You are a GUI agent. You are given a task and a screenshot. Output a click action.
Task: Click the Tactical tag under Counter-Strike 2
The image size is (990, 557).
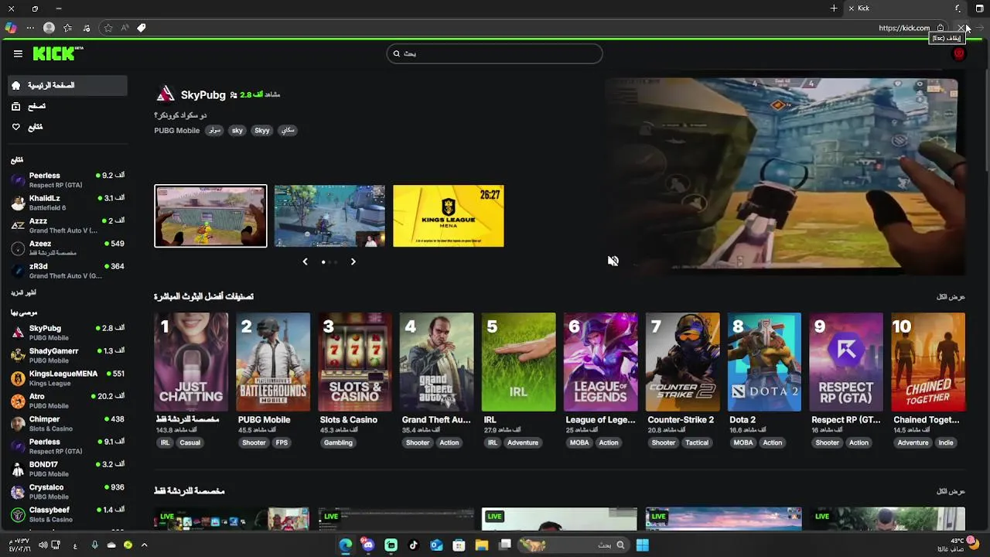tap(697, 443)
